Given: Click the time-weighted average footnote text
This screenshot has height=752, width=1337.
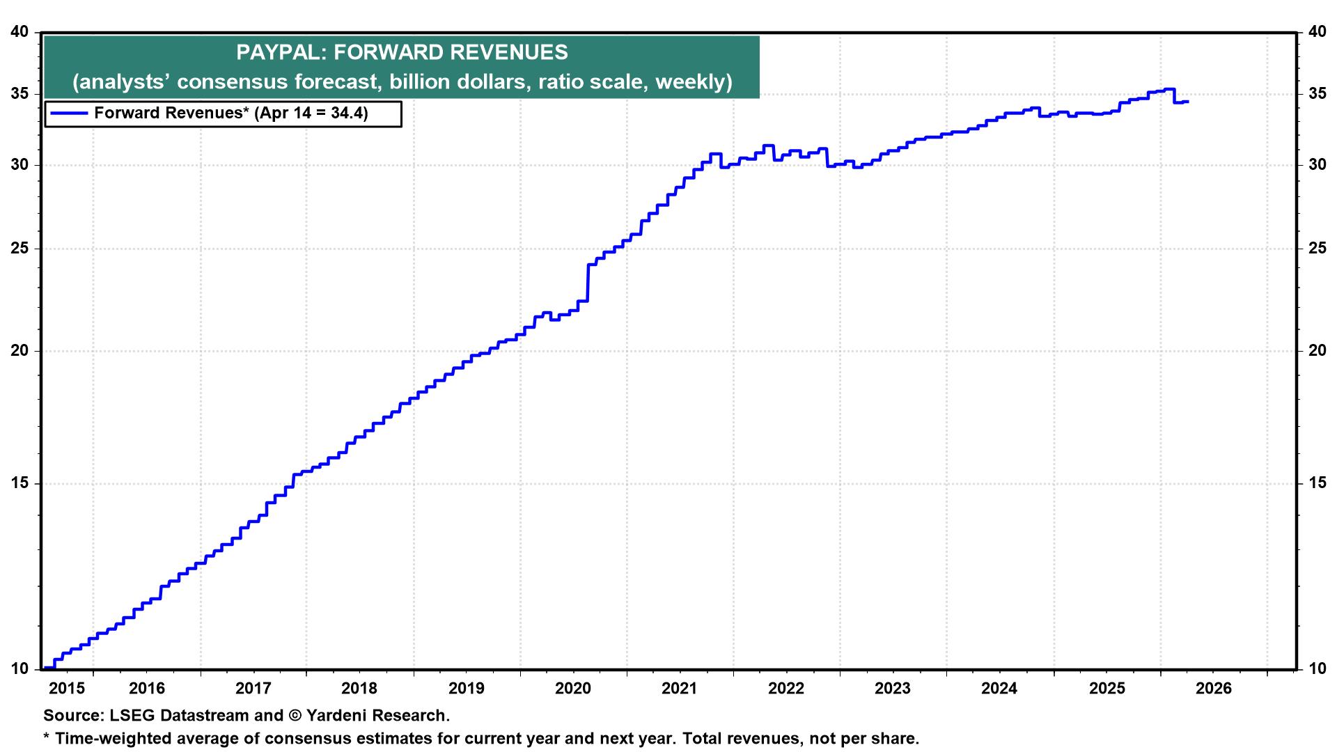Looking at the screenshot, I should click(480, 739).
